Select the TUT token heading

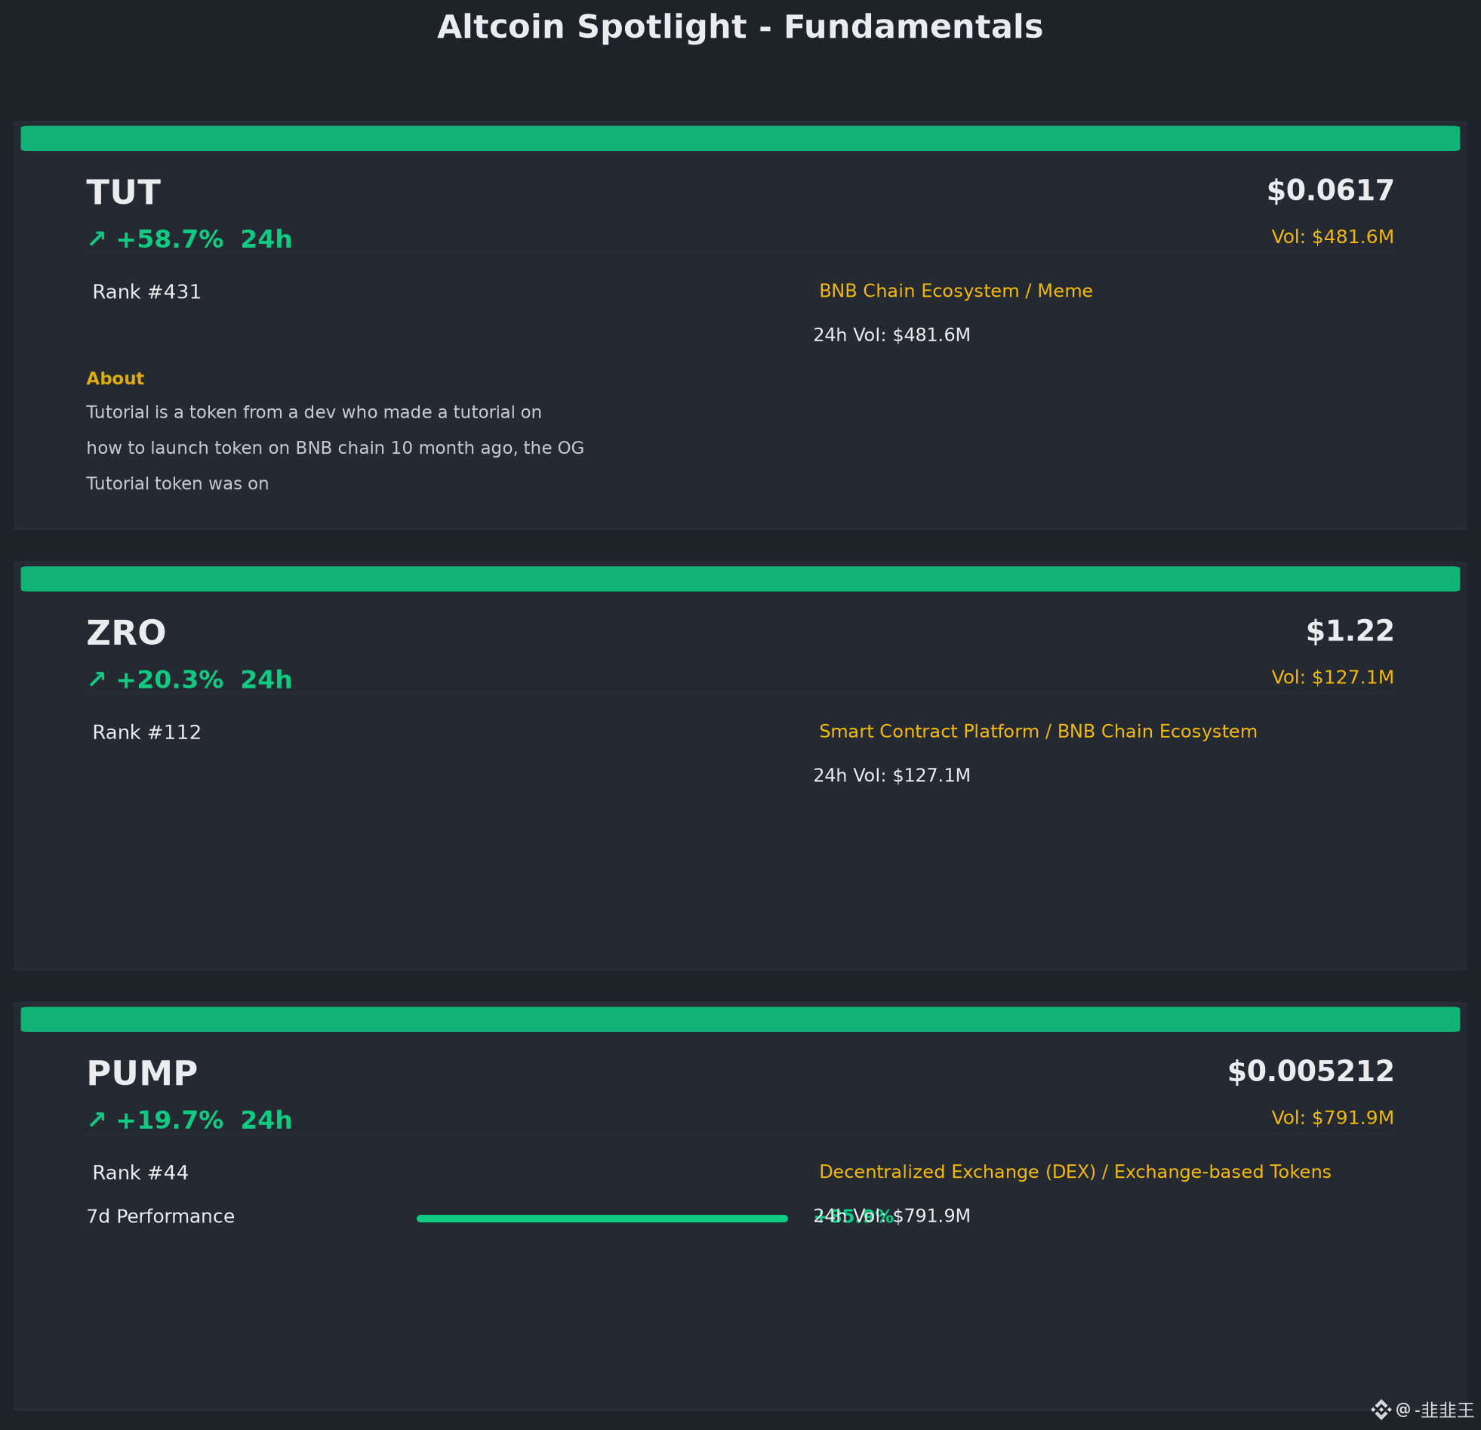tap(123, 193)
